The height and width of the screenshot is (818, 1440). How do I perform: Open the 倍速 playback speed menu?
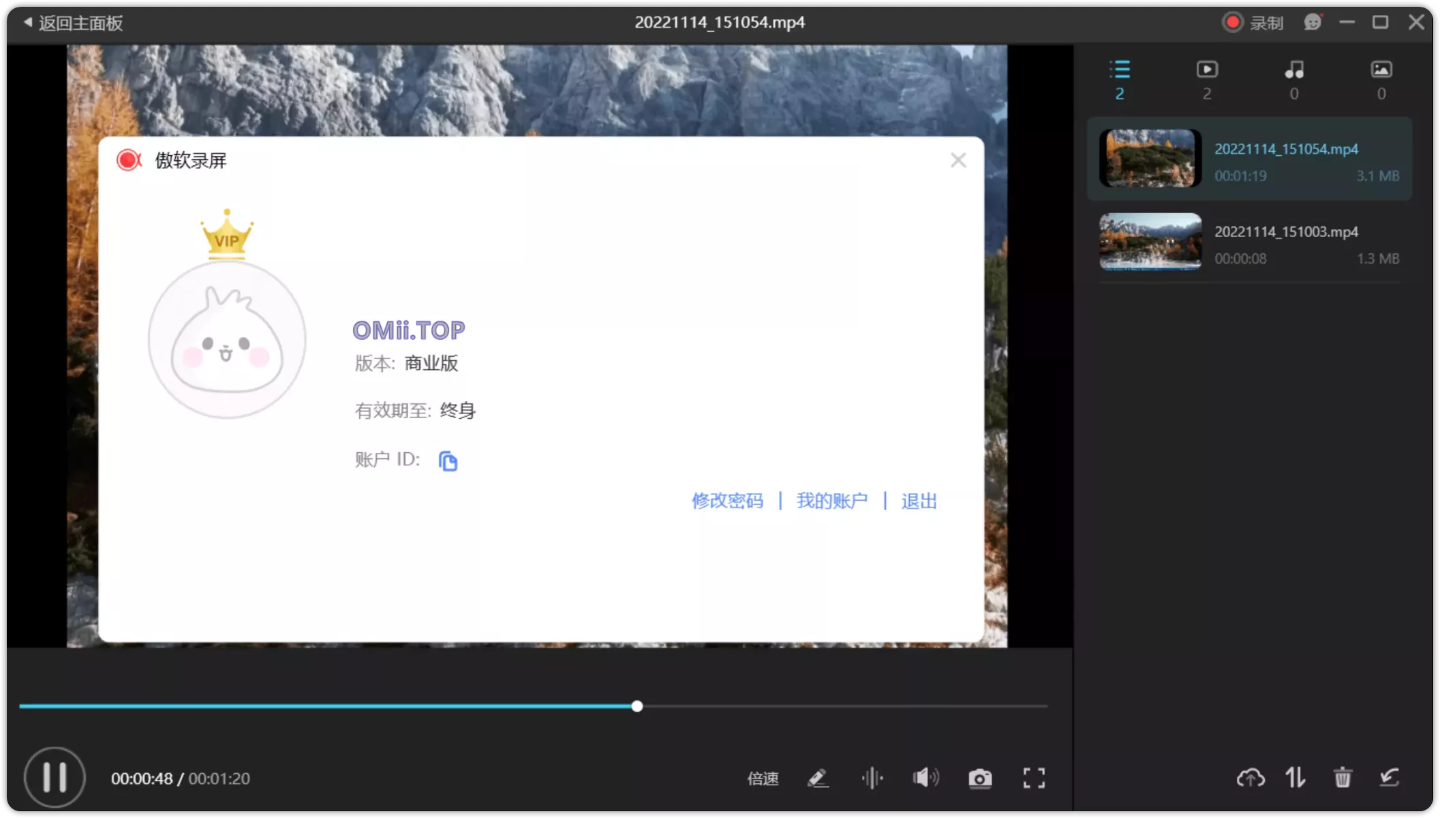763,779
